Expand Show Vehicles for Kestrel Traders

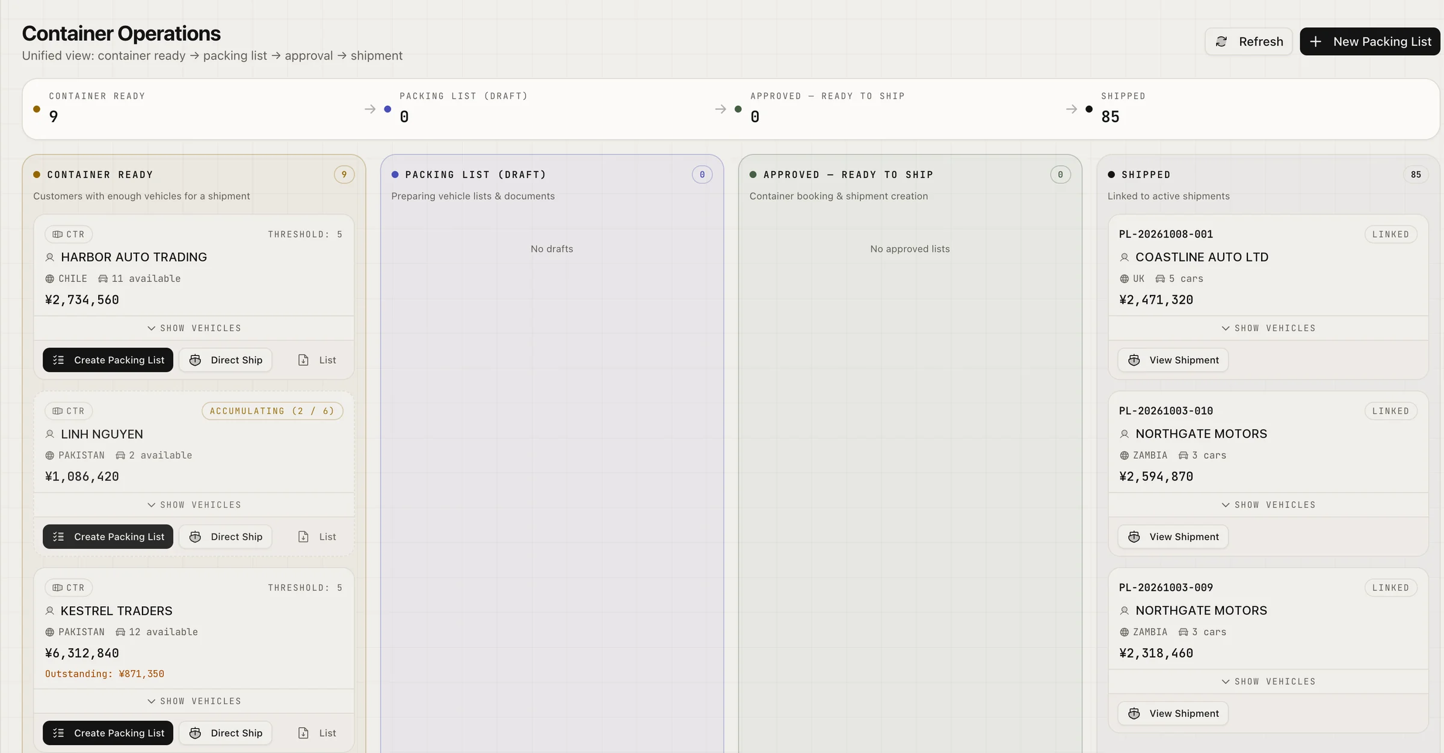194,701
